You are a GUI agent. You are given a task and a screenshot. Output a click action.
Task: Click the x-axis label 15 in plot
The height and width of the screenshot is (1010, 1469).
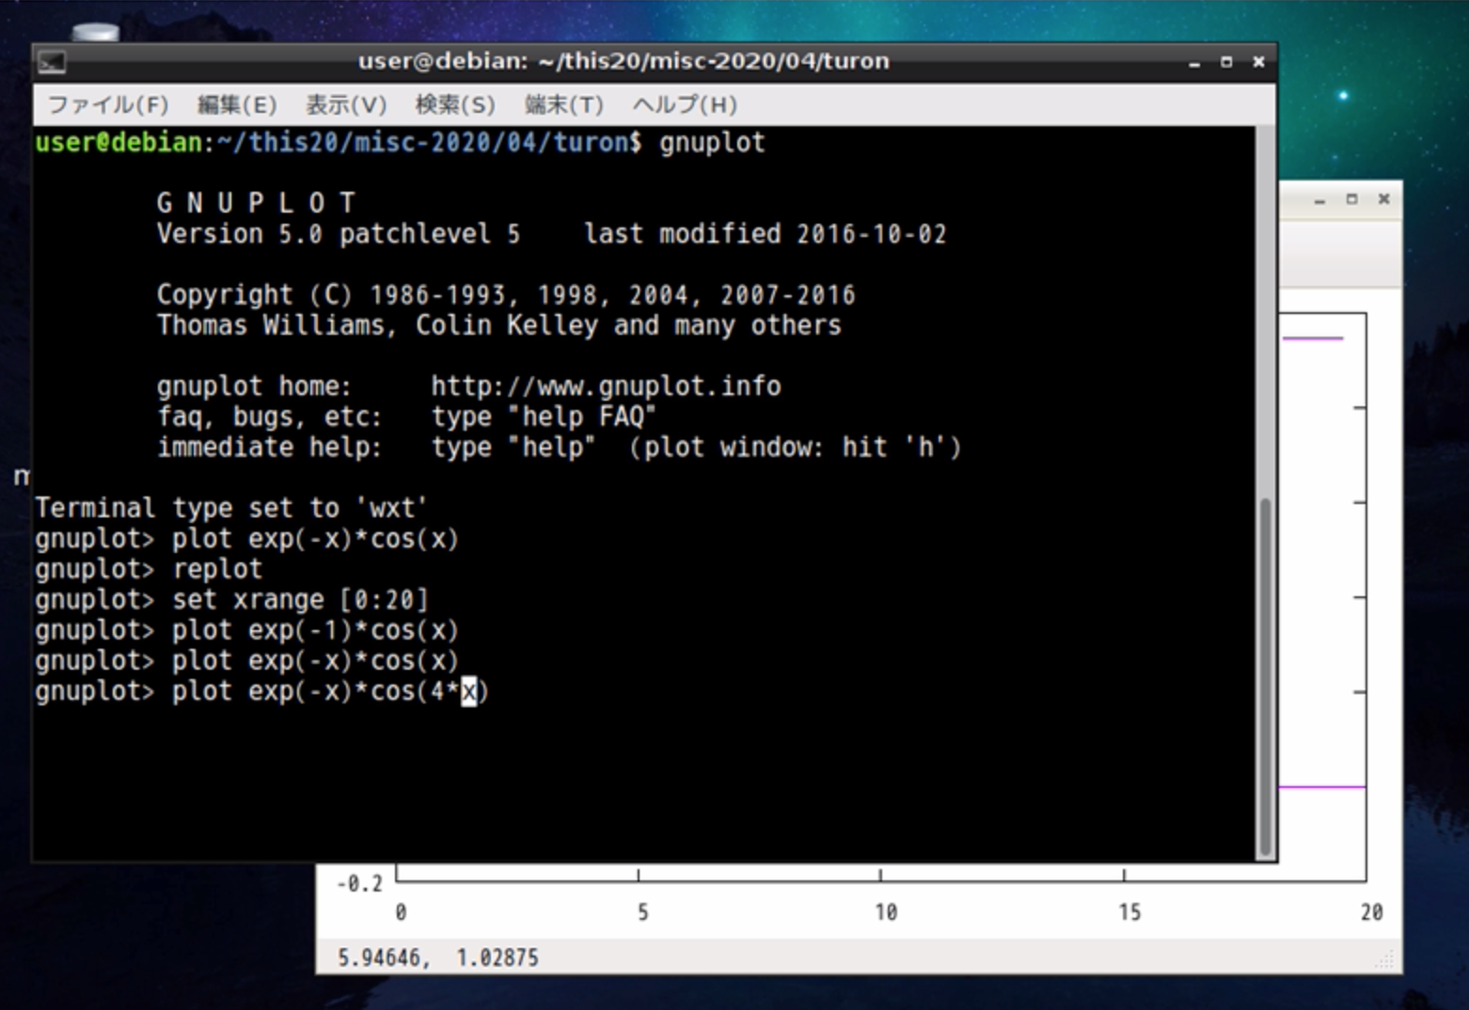[1129, 912]
